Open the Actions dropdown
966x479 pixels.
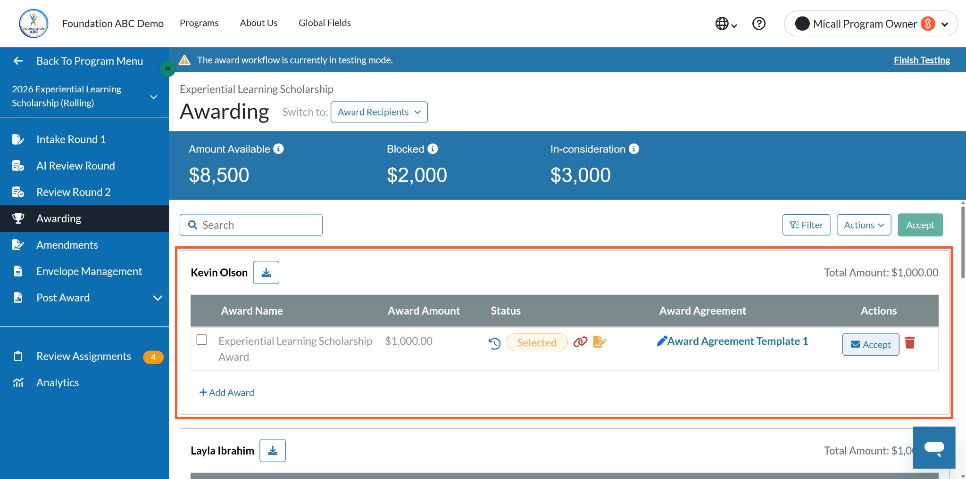pyautogui.click(x=864, y=225)
